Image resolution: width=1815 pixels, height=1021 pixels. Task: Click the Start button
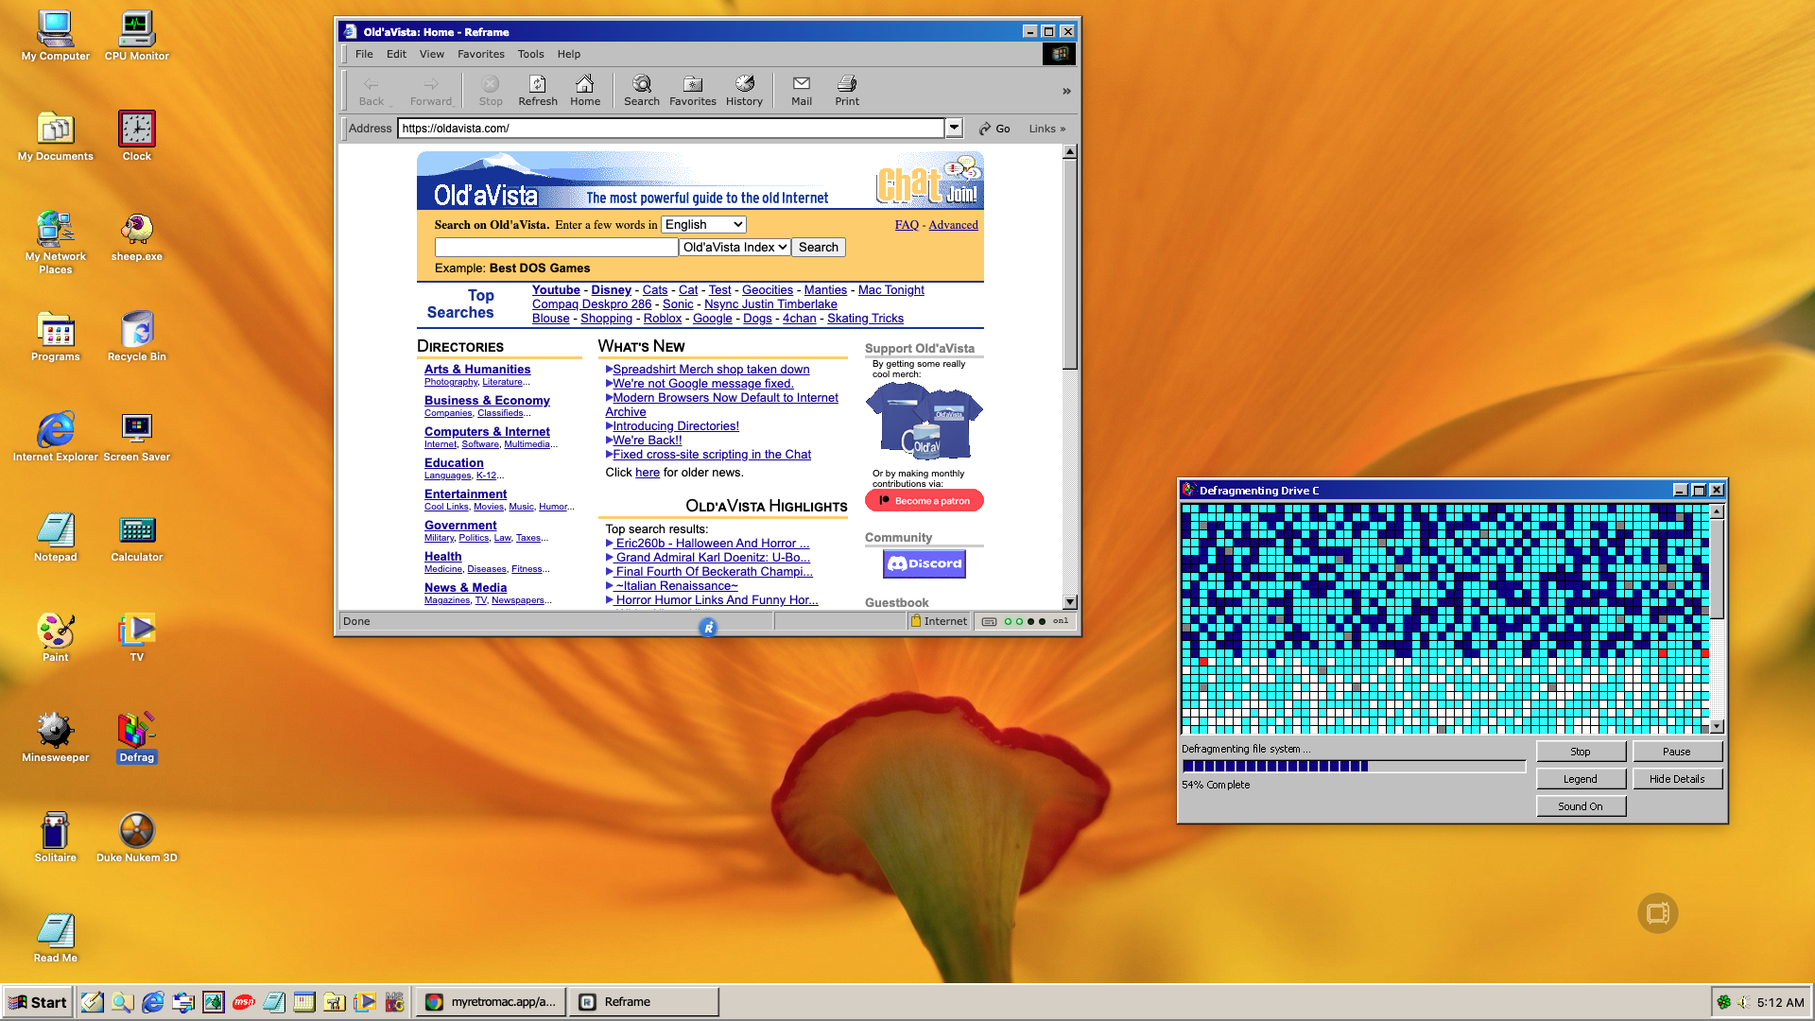(37, 1002)
